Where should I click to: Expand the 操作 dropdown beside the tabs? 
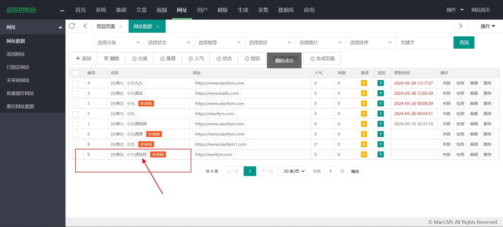[488, 26]
